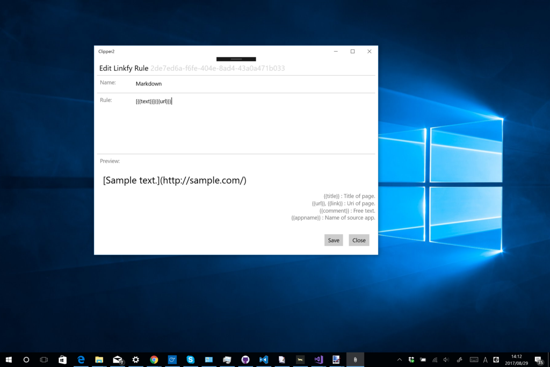The width and height of the screenshot is (550, 367).
Task: Maximize the Clipper2 window
Action: 352,51
